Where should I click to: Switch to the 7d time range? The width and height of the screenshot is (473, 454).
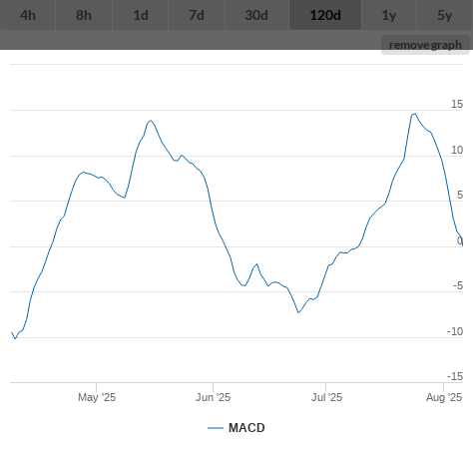tap(197, 15)
